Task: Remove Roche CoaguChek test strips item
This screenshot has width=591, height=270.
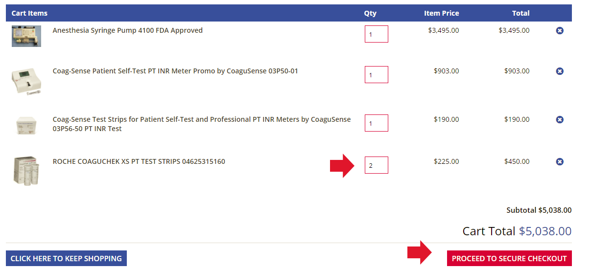Action: [x=560, y=162]
